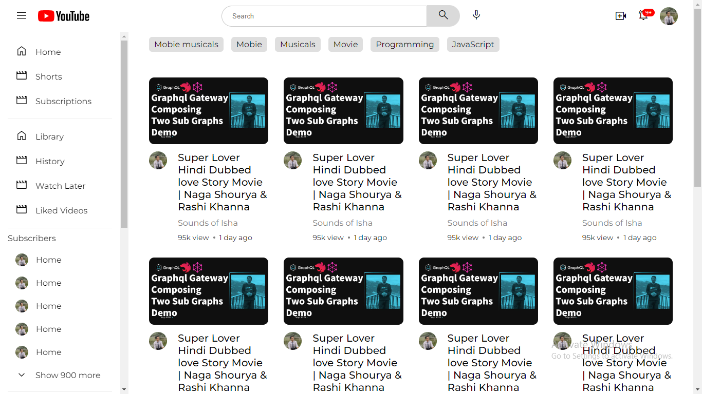
Task: Open the first video thumbnail in second row
Action: pyautogui.click(x=209, y=291)
